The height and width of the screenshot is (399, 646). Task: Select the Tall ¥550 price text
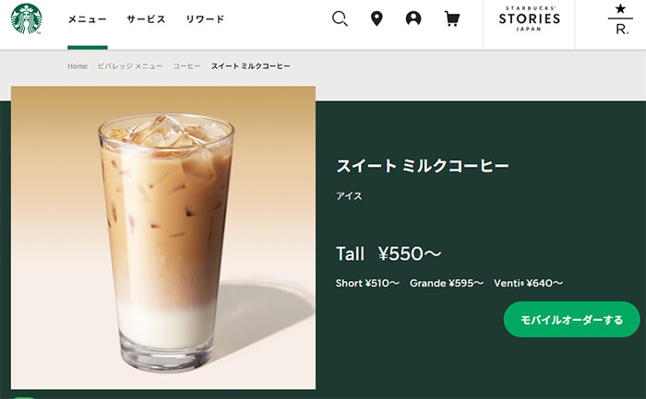(x=389, y=253)
